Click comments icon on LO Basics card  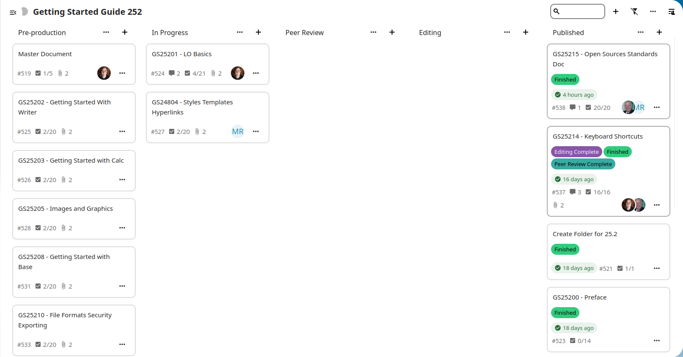pos(172,73)
